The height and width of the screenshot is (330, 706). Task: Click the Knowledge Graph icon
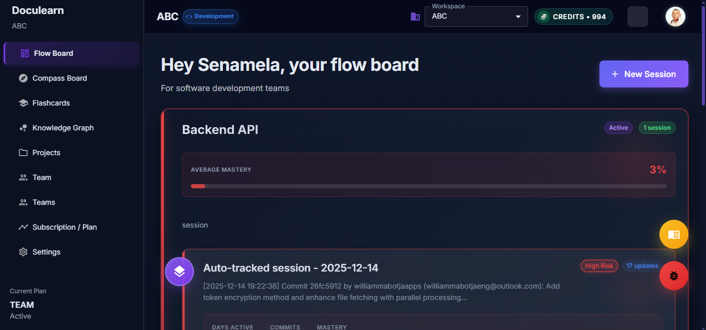click(x=23, y=128)
